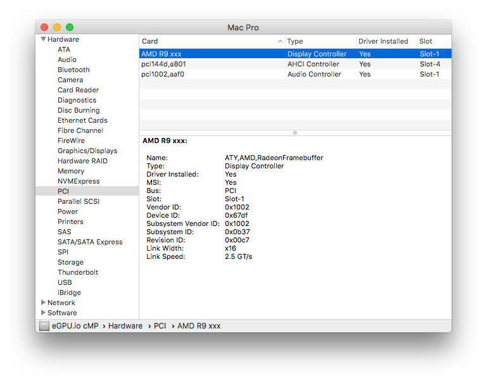This screenshot has width=487, height=383.
Task: Select the AMD R9 xxx card row
Action: (295, 54)
